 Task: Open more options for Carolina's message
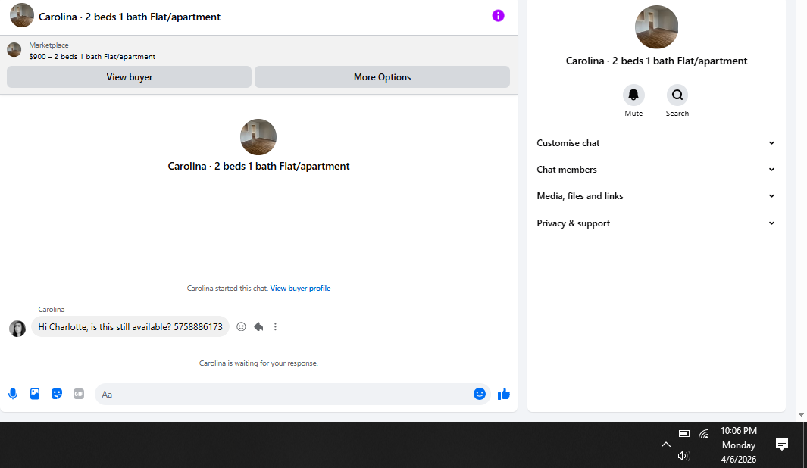tap(275, 326)
